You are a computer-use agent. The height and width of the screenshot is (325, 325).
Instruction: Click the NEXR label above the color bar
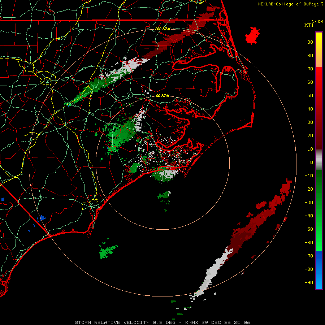click(x=317, y=22)
